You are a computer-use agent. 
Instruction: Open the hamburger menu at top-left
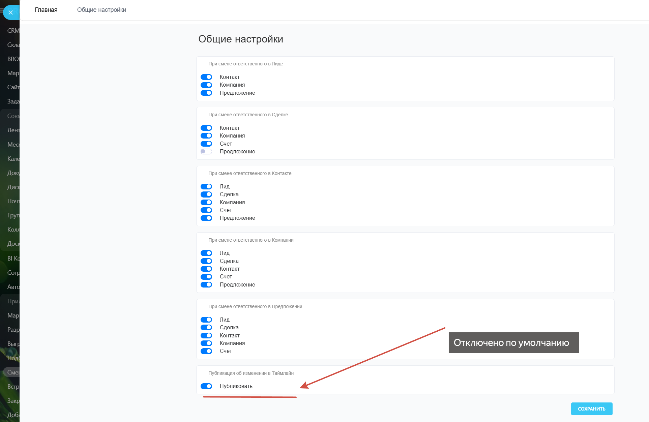[x=2, y=11]
